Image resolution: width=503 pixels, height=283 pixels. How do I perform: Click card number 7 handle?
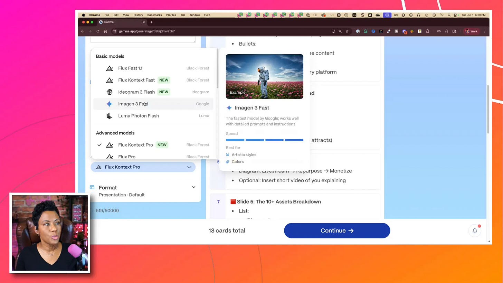pyautogui.click(x=218, y=201)
